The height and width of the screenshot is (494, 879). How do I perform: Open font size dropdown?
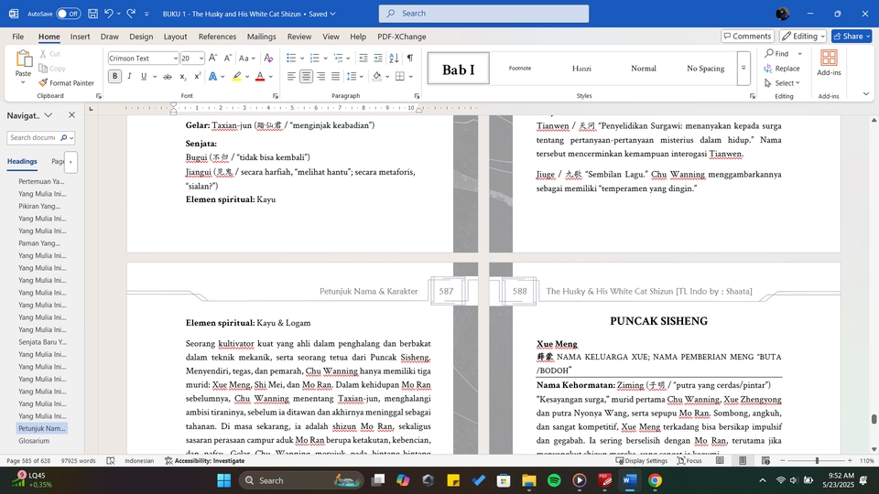(x=201, y=59)
